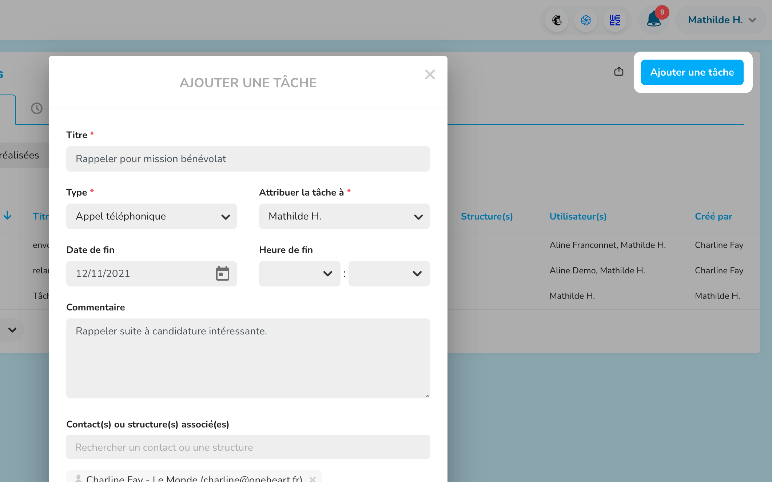Click the Commentaire text area

(x=248, y=358)
